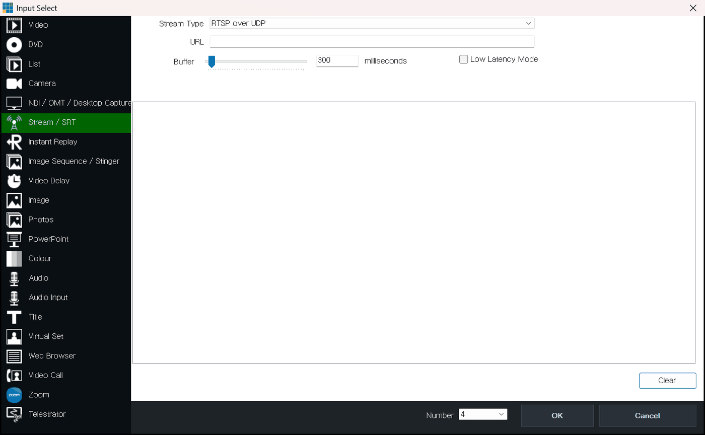
Task: Select the Virtual Set icon
Action: coord(14,336)
